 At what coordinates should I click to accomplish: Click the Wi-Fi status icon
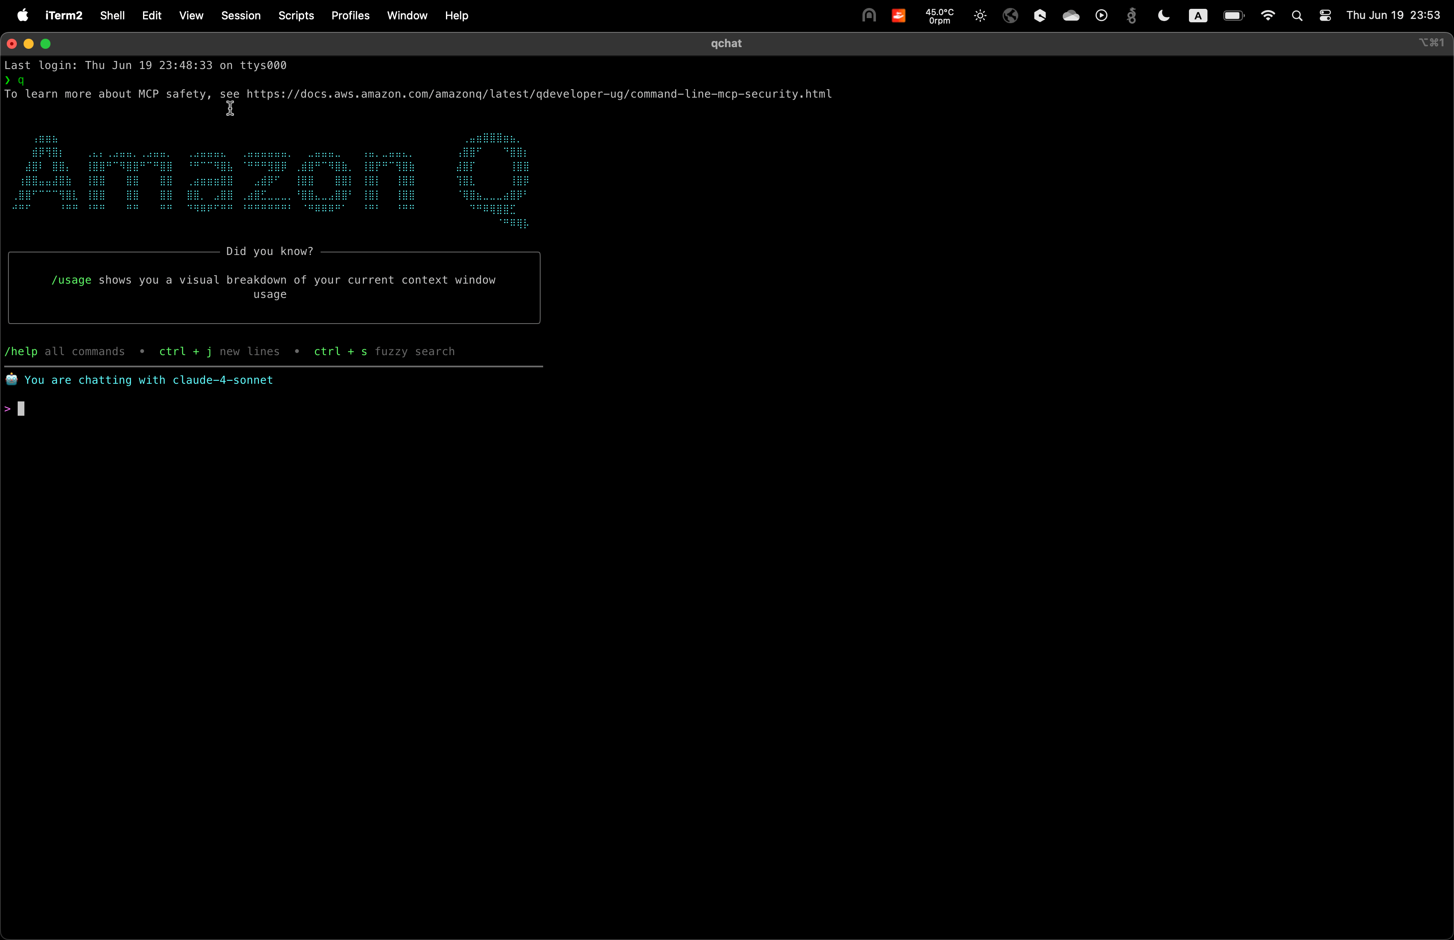click(1267, 16)
